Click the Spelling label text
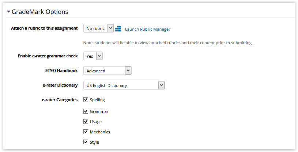This screenshot has width=298, height=152. (97, 100)
